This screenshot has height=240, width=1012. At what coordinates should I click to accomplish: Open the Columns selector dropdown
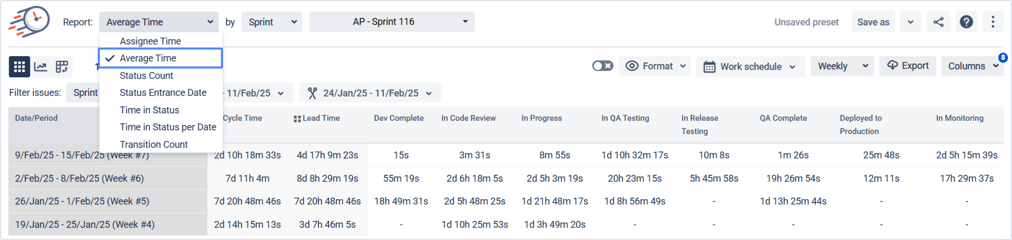972,66
